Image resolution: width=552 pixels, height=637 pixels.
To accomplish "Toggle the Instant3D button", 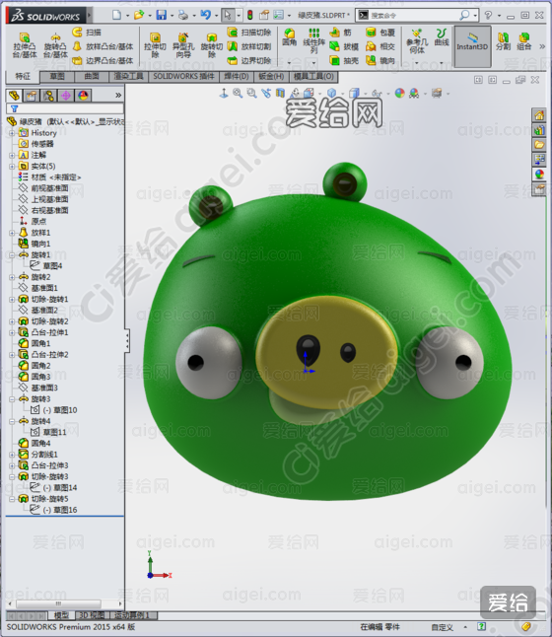I will pos(472,46).
